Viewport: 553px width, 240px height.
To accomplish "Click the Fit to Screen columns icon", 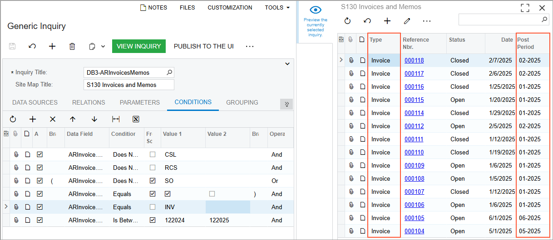I will pos(116,119).
